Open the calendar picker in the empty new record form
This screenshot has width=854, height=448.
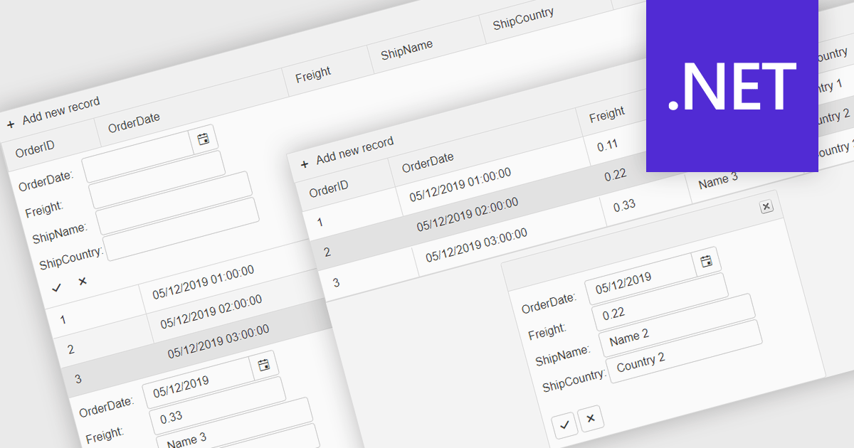pos(204,139)
